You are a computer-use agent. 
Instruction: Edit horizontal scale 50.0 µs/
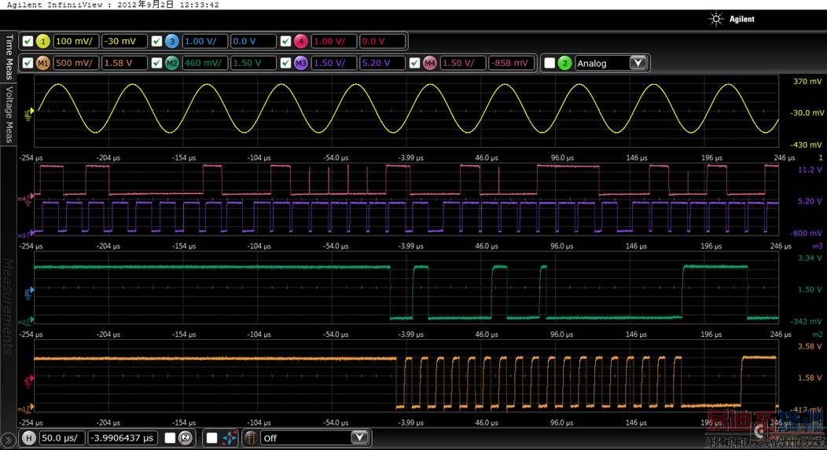click(61, 438)
